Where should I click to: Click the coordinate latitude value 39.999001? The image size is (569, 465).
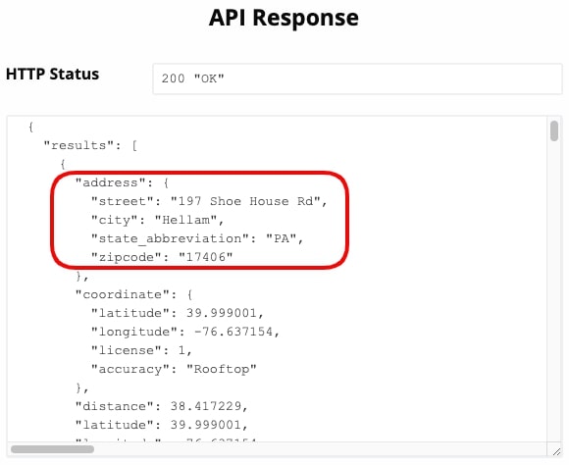222,313
